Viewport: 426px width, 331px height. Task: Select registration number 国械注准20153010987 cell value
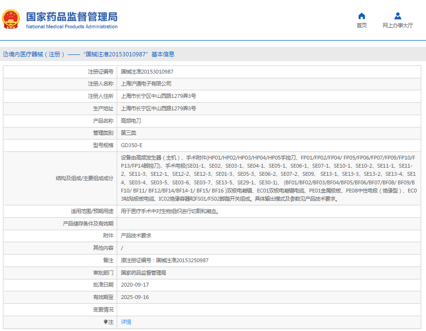point(147,72)
